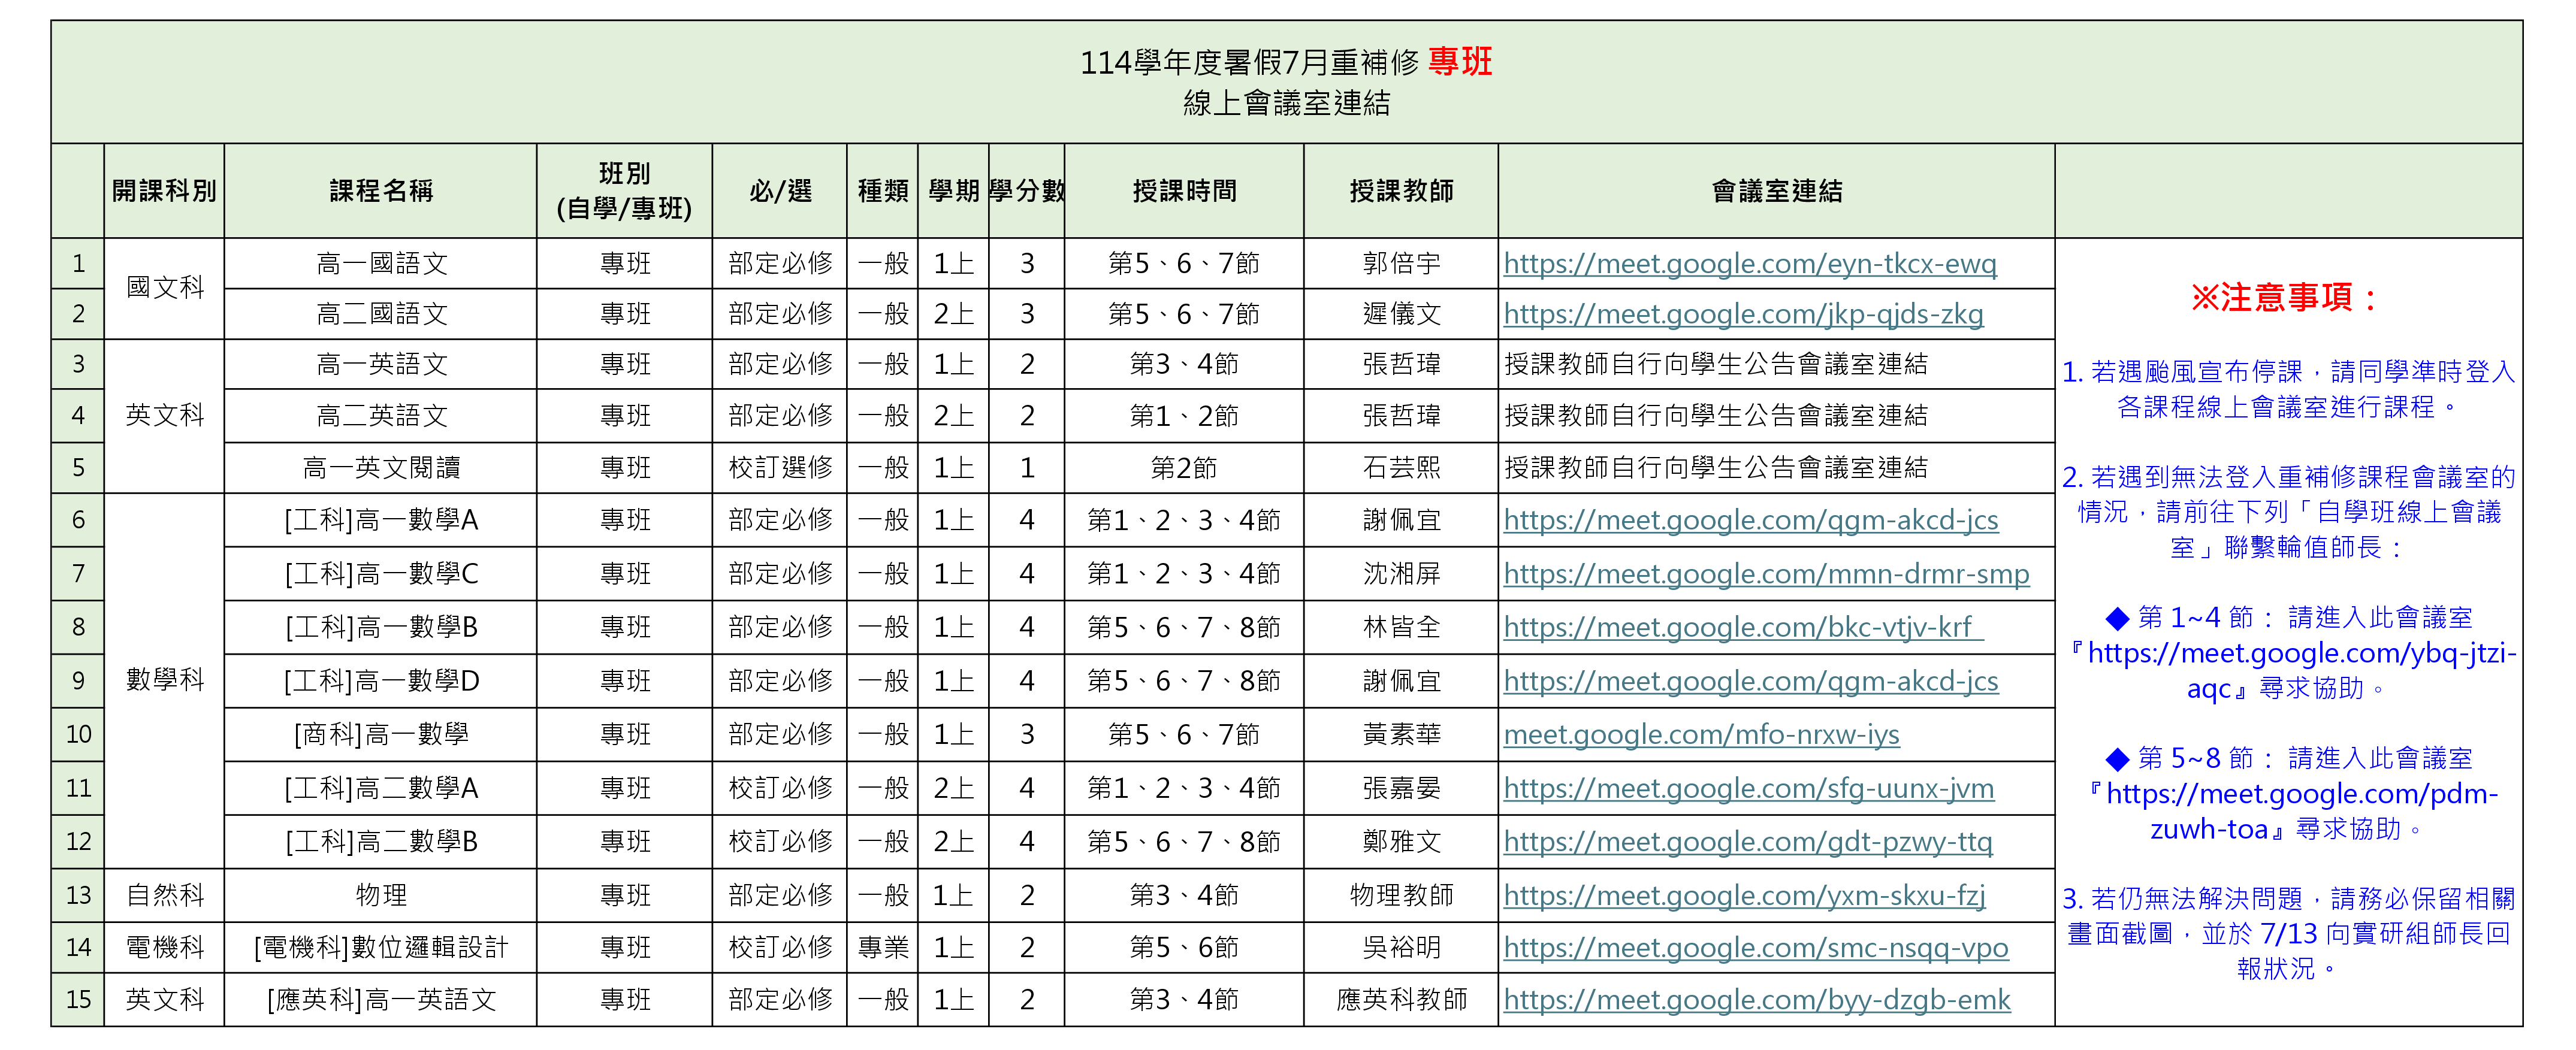This screenshot has height=1050, width=2576.
Task: Click the 高二英語文 course cell
Action: [x=381, y=416]
